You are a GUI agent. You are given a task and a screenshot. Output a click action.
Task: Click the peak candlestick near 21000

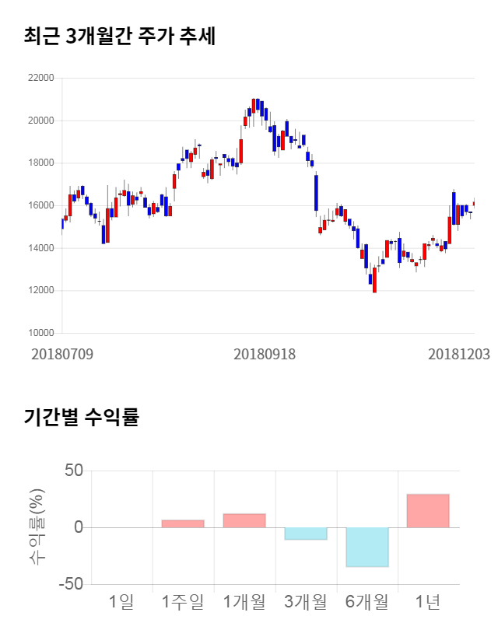point(254,106)
